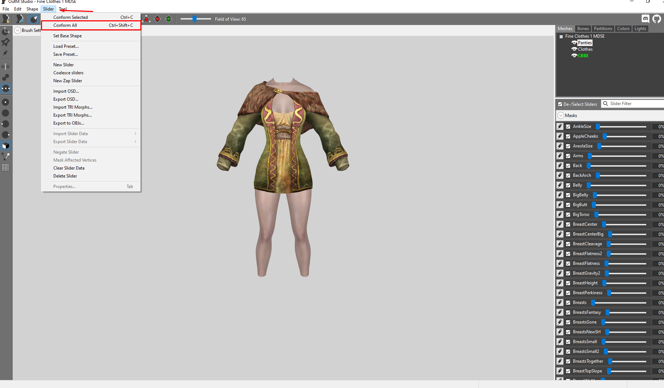Viewport: 664px width, 388px height.
Task: Uncheck the AppleCheeks slider checkbox
Action: point(568,137)
